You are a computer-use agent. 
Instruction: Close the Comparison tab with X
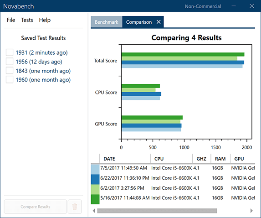click(x=159, y=22)
